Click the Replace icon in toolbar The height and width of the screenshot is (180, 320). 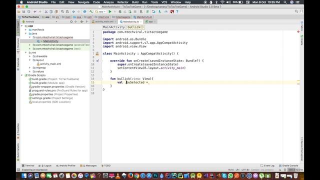pos(67,11)
